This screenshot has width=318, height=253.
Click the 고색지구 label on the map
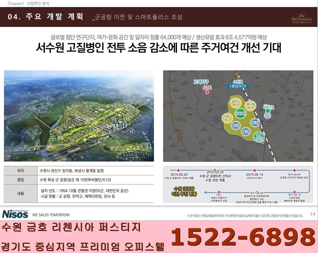(201, 82)
